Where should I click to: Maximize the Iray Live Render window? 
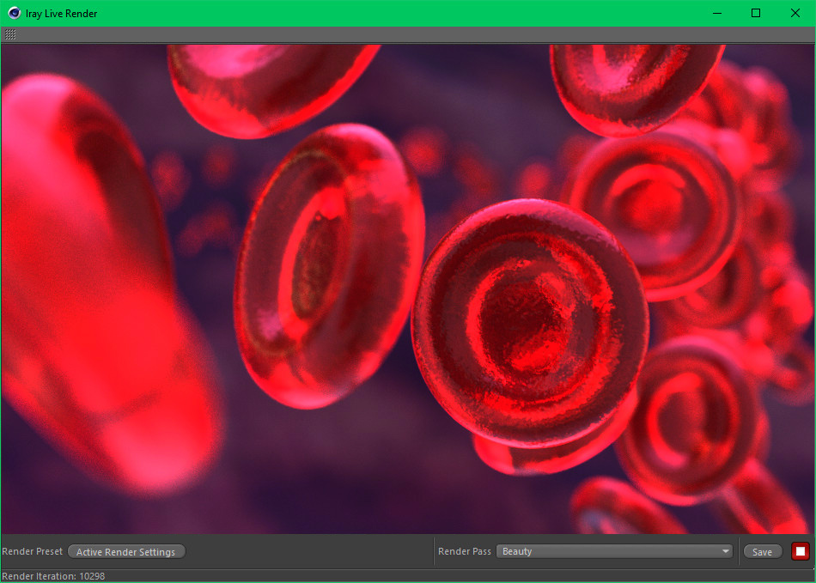point(756,13)
